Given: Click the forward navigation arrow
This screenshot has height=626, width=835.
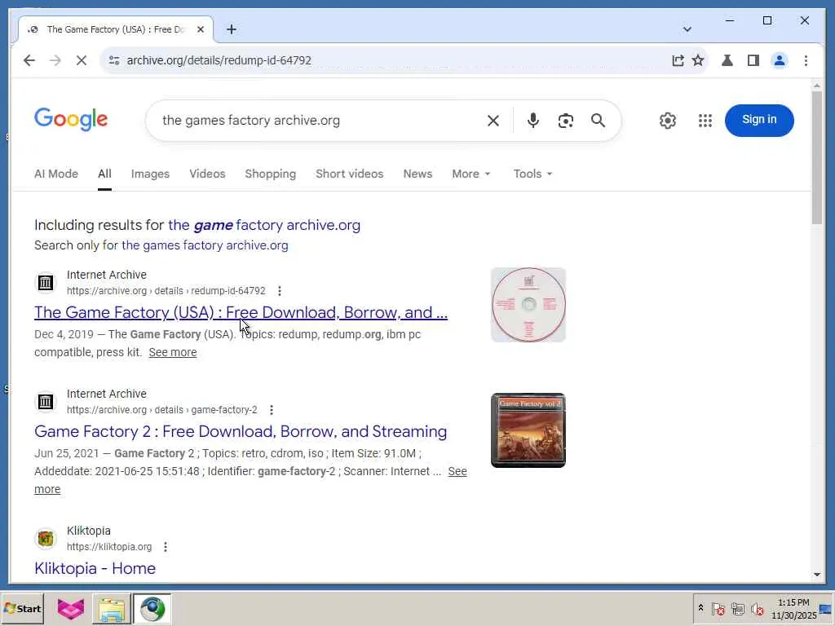Looking at the screenshot, I should [55, 60].
